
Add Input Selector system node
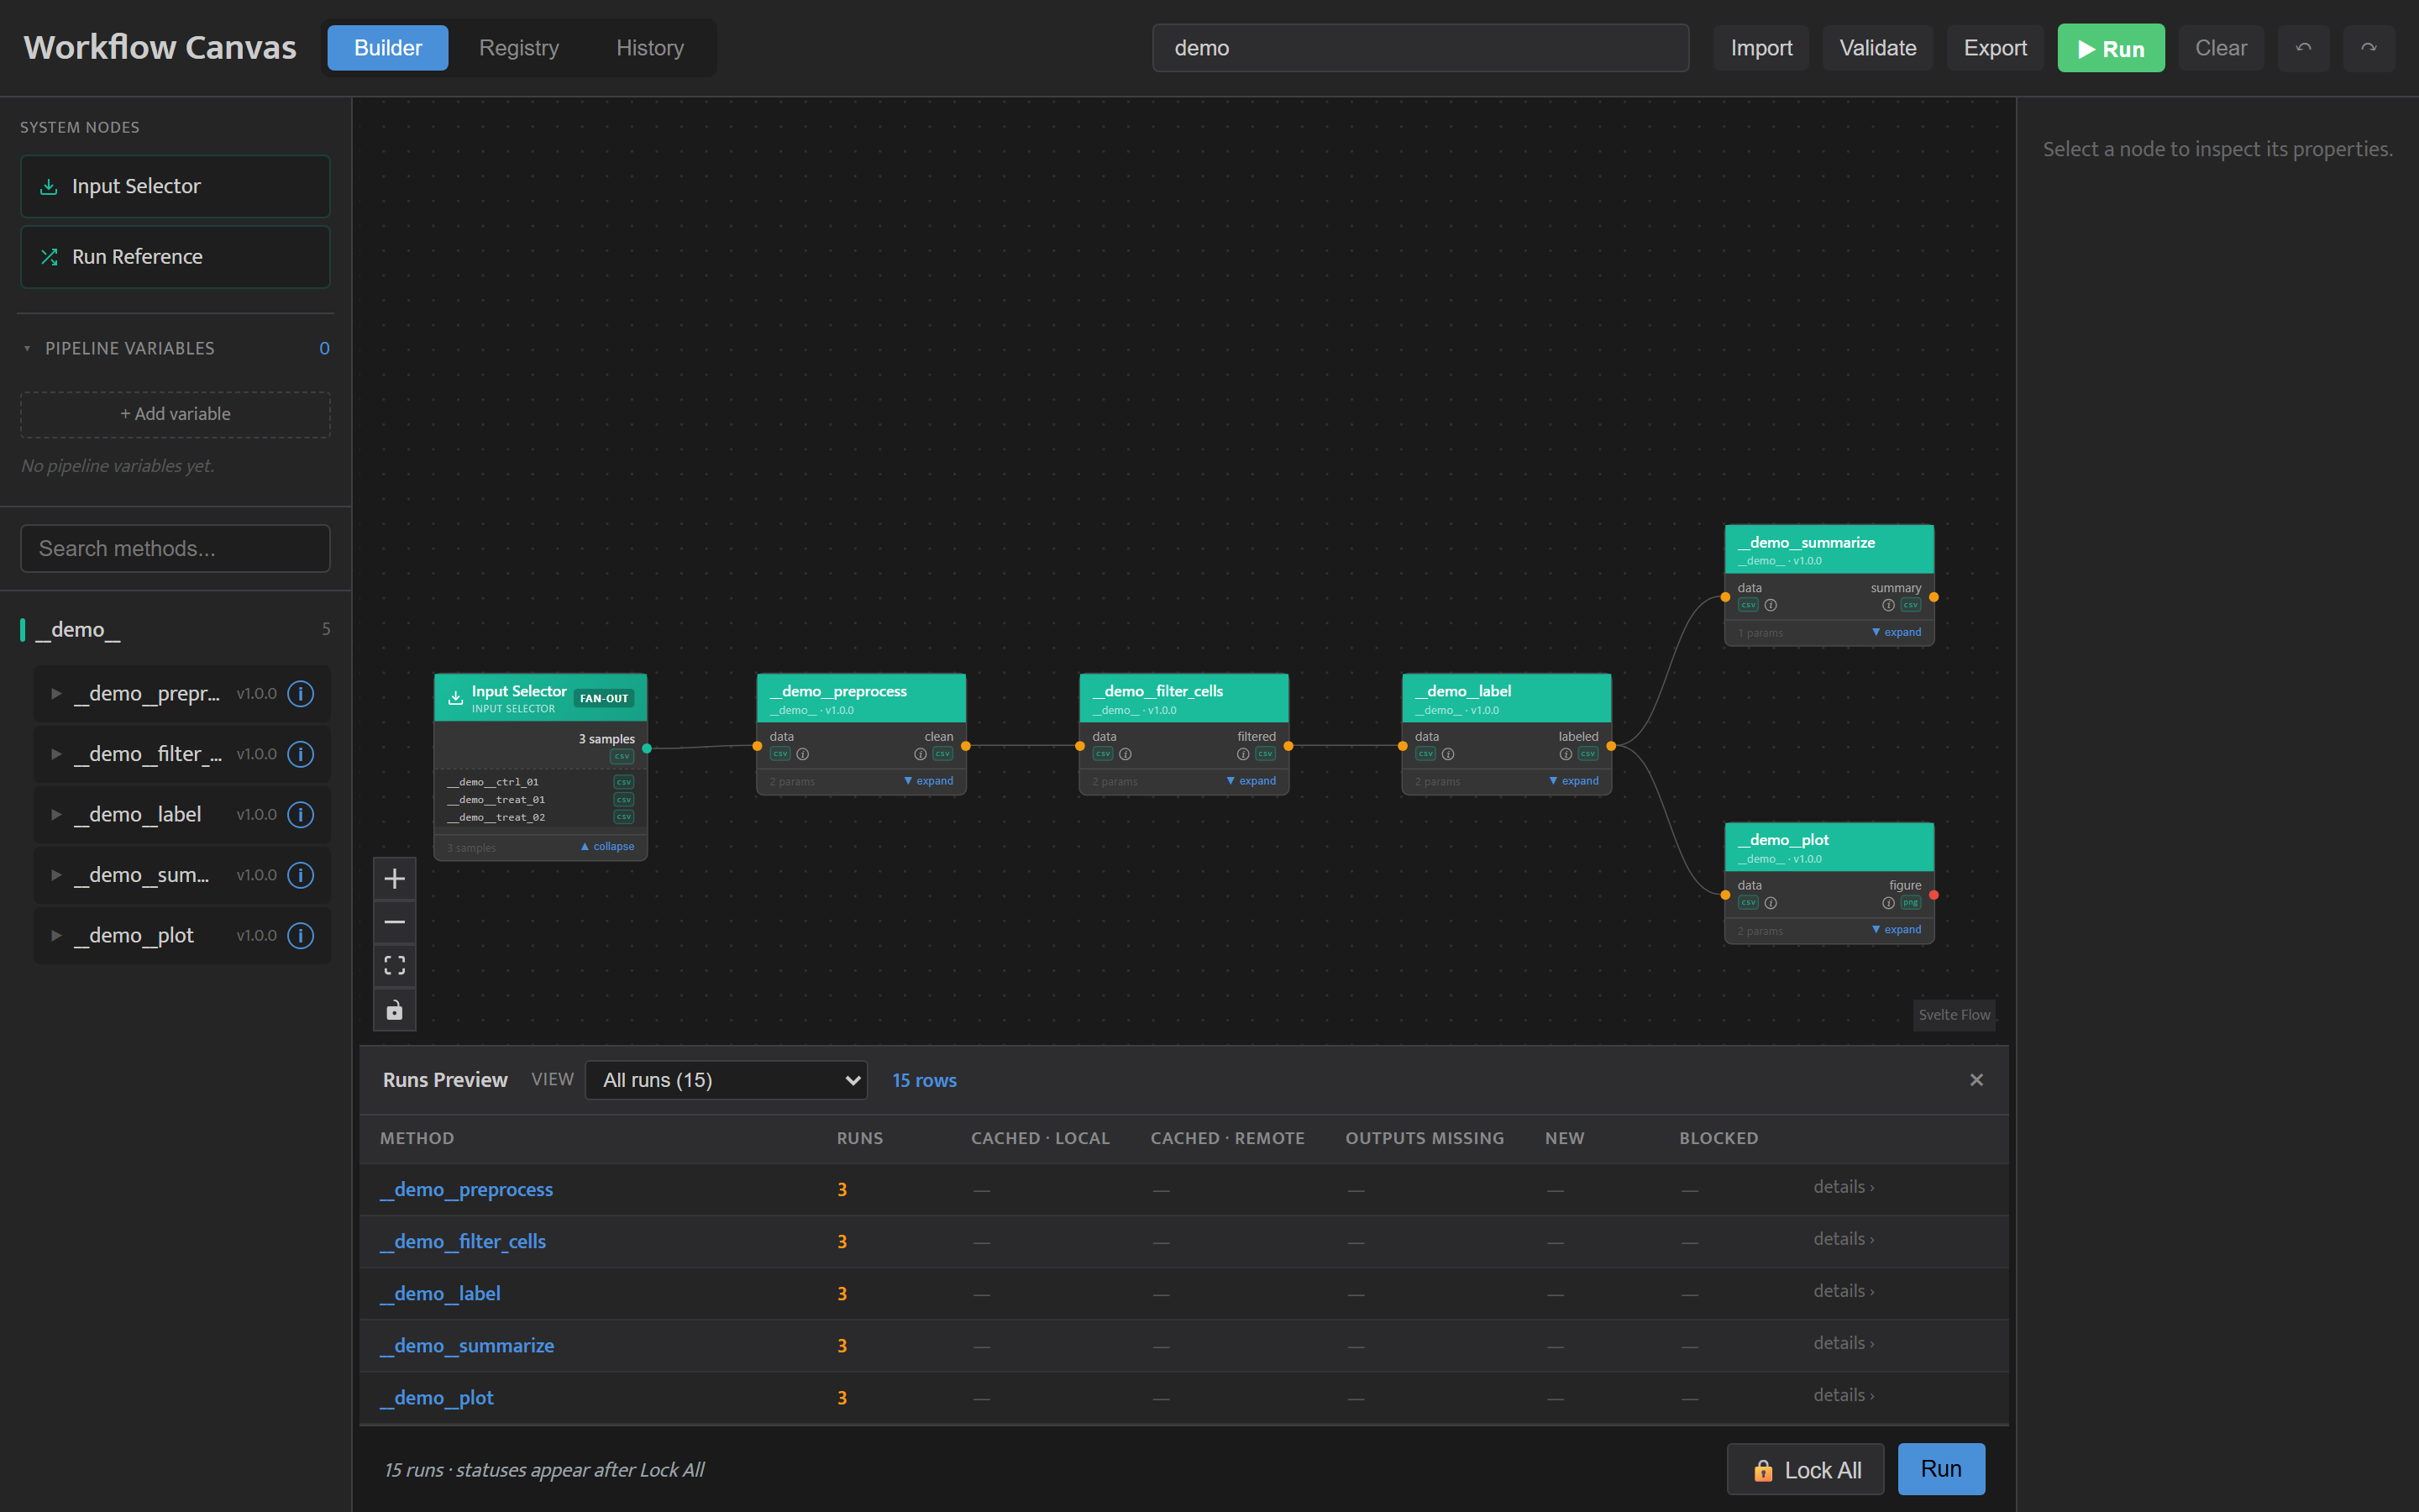point(175,186)
